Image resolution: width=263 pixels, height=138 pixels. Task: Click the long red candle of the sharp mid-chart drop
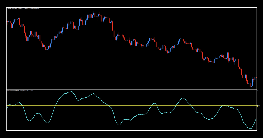[x=113, y=26]
